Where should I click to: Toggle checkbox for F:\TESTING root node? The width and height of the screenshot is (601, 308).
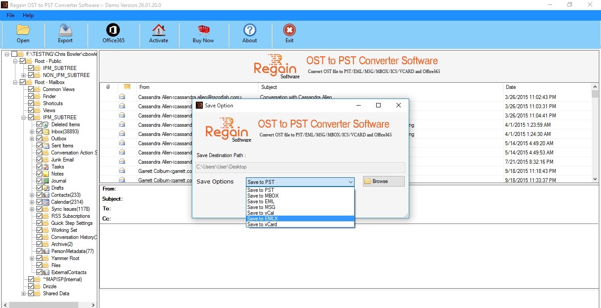coord(14,54)
